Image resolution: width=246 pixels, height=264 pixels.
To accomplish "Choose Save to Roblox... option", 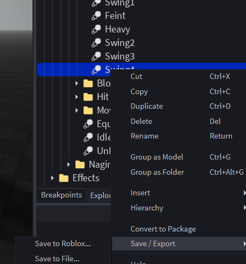I will pos(63,243).
